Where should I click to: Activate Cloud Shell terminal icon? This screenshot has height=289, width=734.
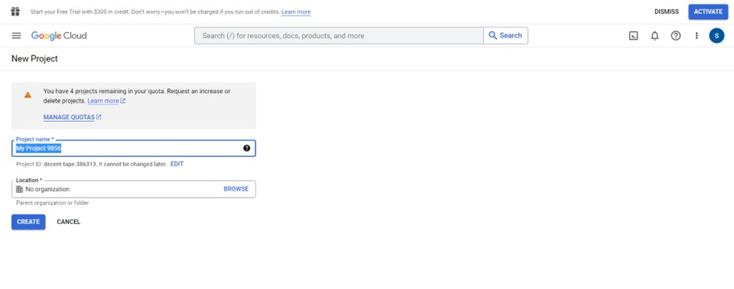pyautogui.click(x=633, y=36)
